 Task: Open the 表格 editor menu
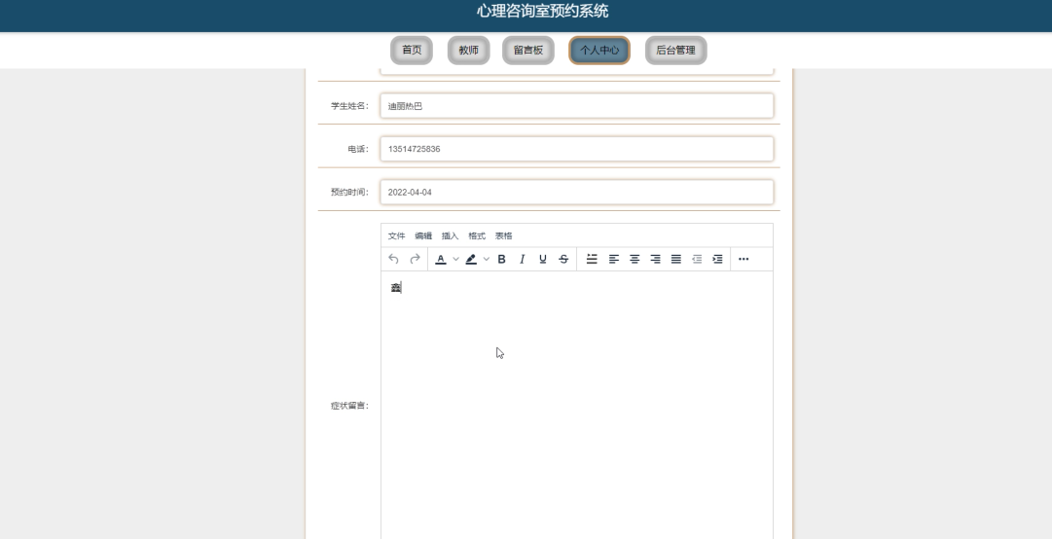[x=504, y=236]
